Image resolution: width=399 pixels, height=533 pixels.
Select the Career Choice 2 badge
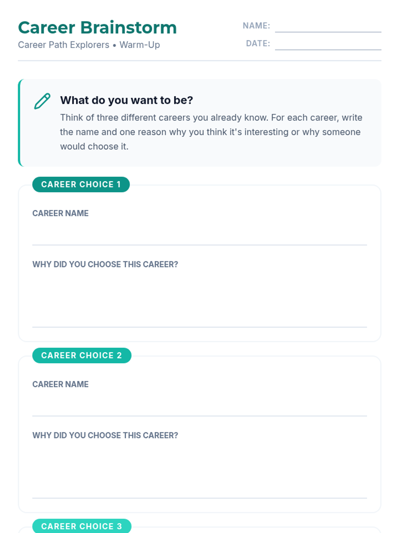[x=82, y=355]
